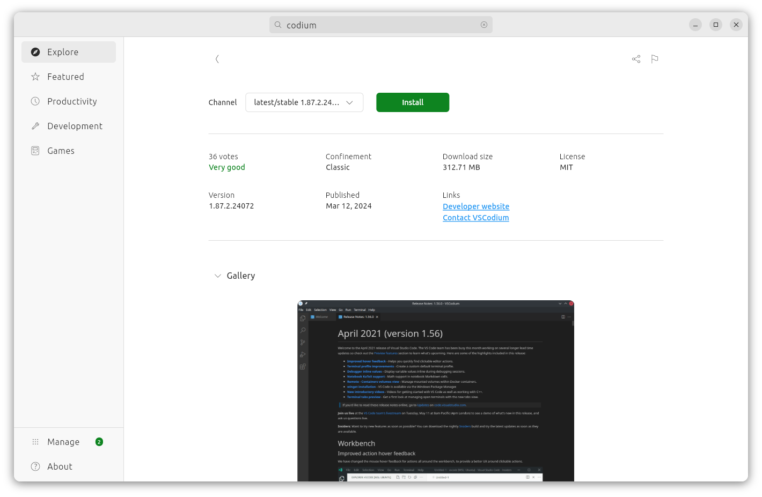This screenshot has height=497, width=762.
Task: Click the Gallery heading text
Action: (241, 276)
